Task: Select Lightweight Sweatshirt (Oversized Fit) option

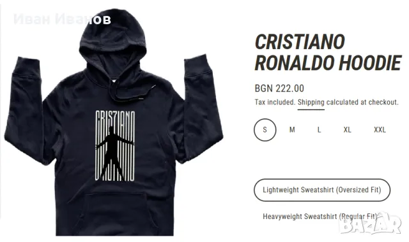Action: point(322,190)
